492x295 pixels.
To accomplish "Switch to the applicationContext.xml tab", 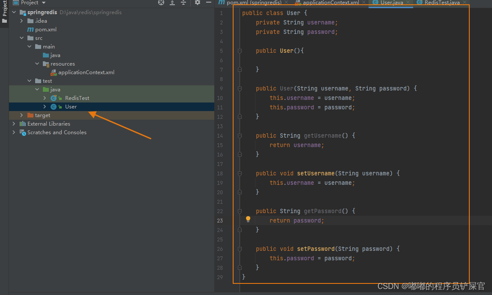I will pyautogui.click(x=330, y=3).
